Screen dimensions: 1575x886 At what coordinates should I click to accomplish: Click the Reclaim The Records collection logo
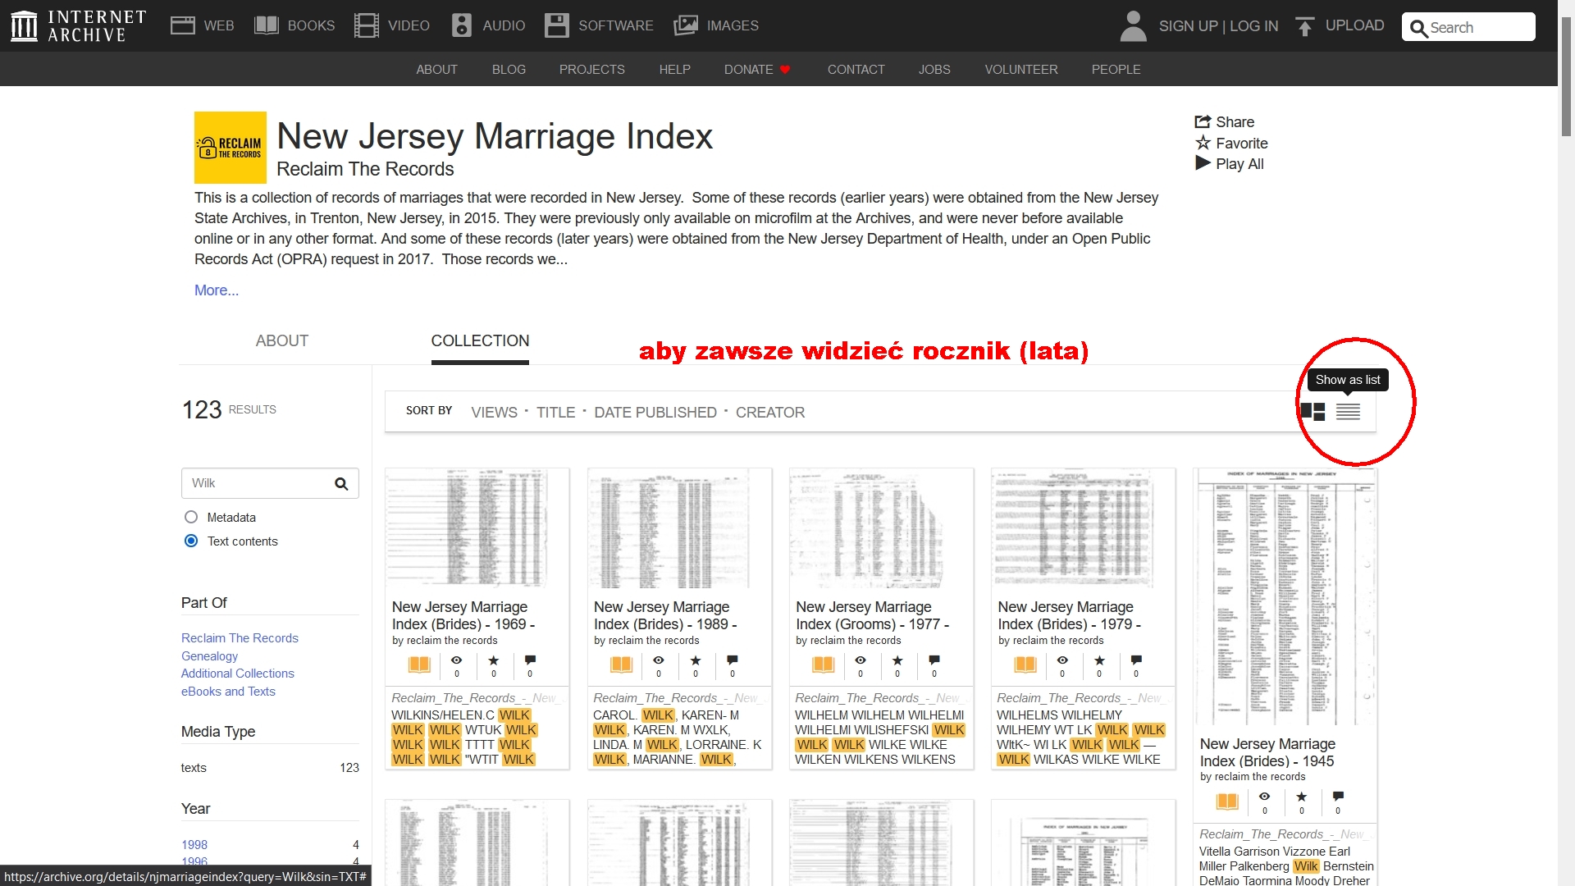[x=231, y=148]
